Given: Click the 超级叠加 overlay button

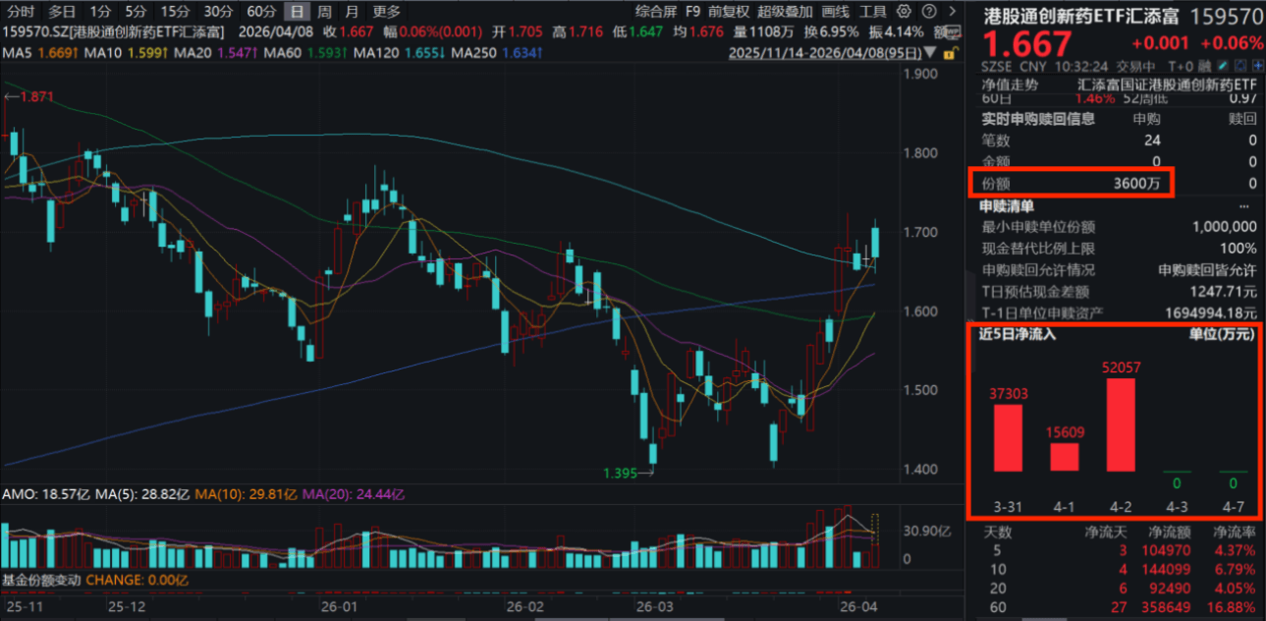Looking at the screenshot, I should click(x=785, y=12).
